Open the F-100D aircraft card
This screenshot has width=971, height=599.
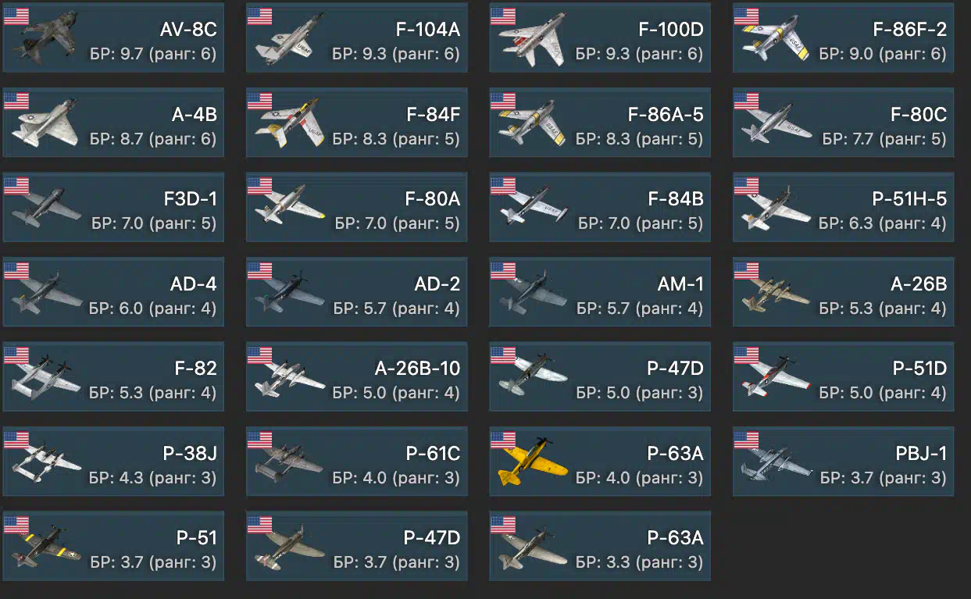[x=600, y=37]
